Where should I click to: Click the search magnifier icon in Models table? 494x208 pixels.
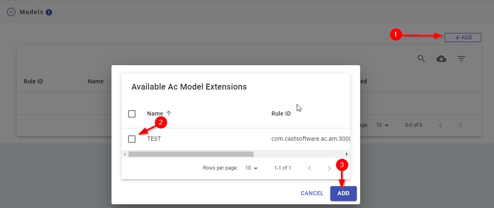pos(421,59)
